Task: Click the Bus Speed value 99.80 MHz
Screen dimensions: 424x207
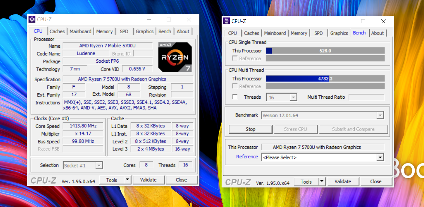Action: pos(83,142)
